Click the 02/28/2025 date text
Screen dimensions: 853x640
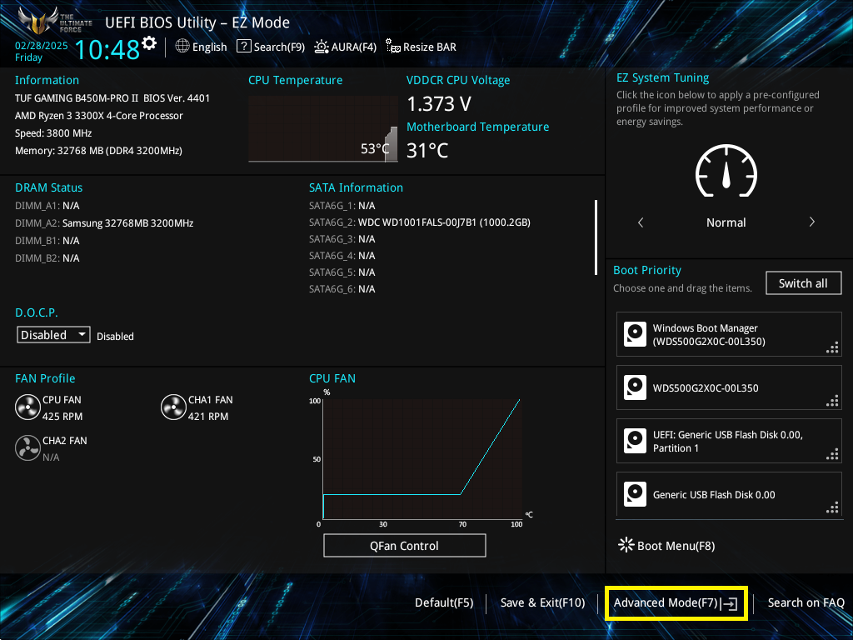[x=42, y=46]
